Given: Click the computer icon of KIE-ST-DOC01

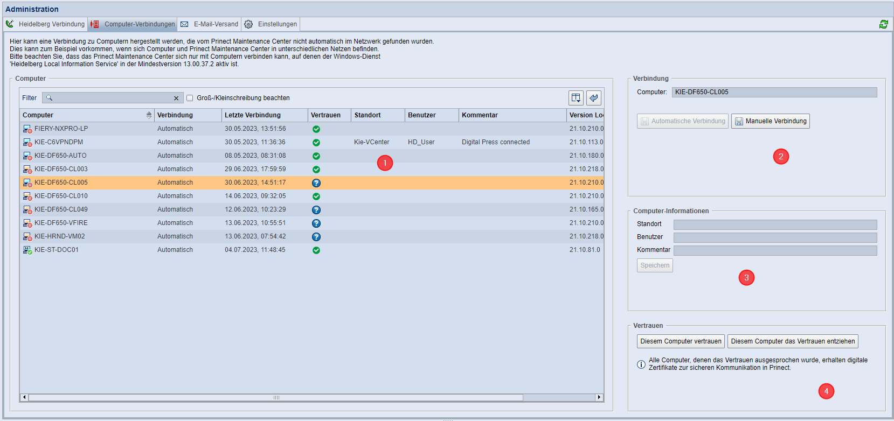Looking at the screenshot, I should (27, 250).
